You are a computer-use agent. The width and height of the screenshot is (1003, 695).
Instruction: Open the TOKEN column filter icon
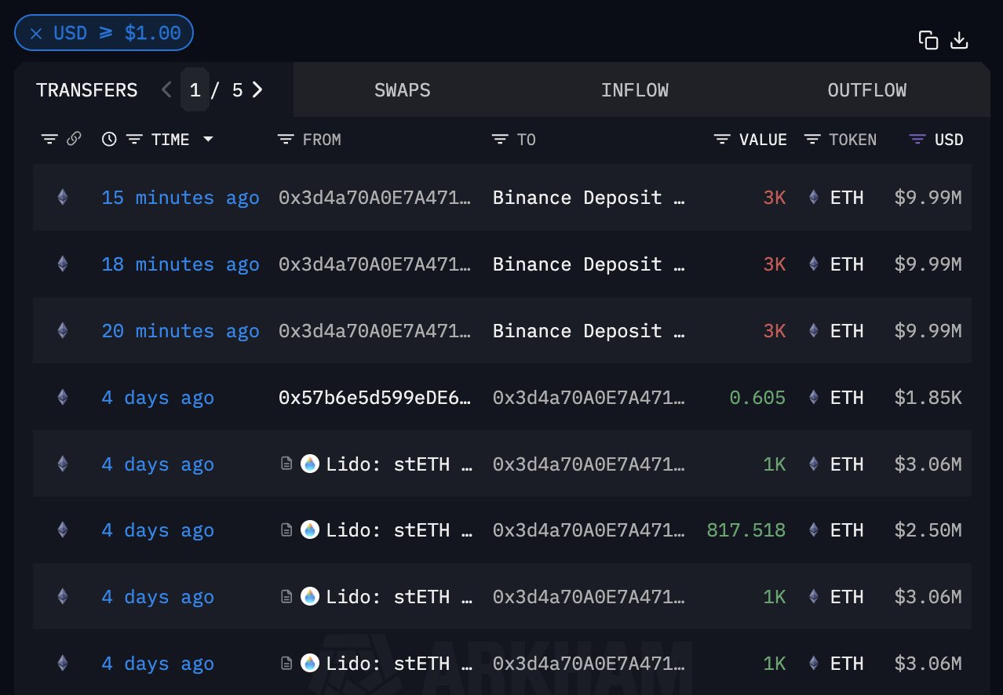pos(812,140)
